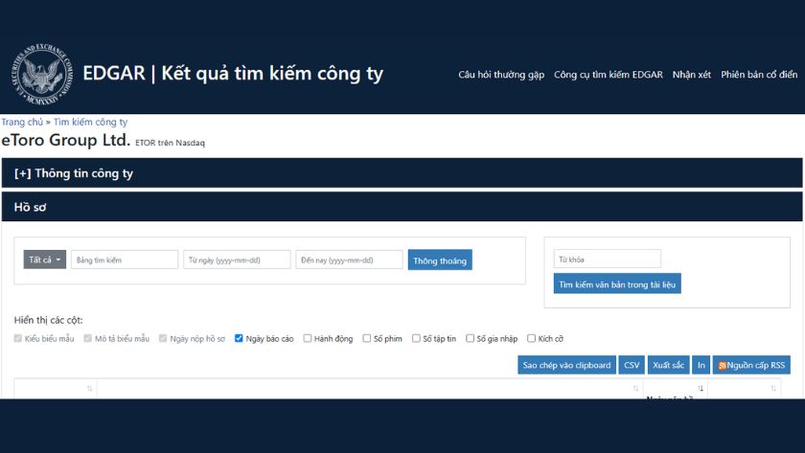Open the Tất cả dropdown
Viewport: 805px width, 453px height.
click(x=45, y=260)
